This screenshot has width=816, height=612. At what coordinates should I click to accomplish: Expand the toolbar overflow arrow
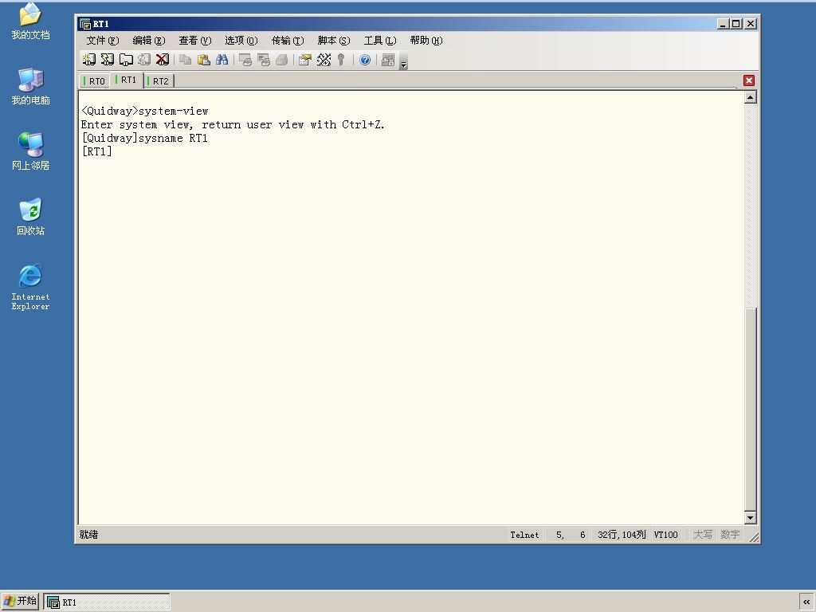click(403, 61)
